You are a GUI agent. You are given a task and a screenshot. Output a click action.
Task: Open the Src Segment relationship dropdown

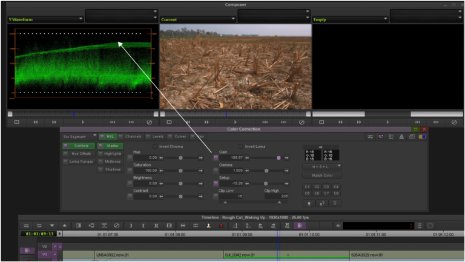79,137
